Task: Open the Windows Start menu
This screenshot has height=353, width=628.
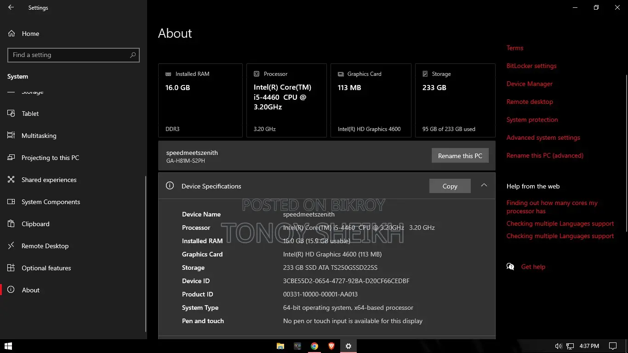Action: pos(8,346)
